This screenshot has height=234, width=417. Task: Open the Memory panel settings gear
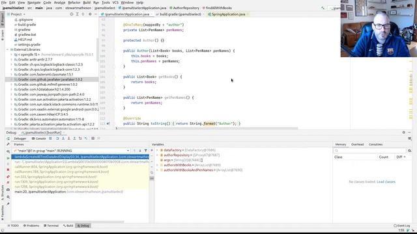click(410, 151)
